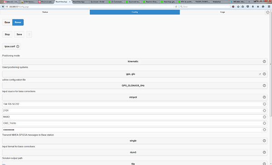
Task: Clear the password field
Action: [264, 130]
